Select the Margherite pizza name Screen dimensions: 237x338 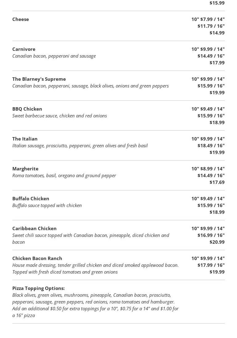[25, 169]
